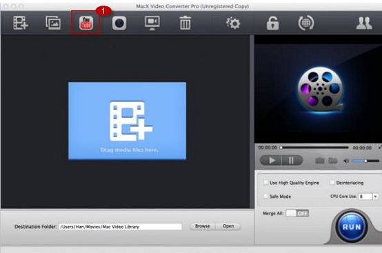This screenshot has width=382, height=253.
Task: Toggle the Merge All switch
Action: point(297,214)
